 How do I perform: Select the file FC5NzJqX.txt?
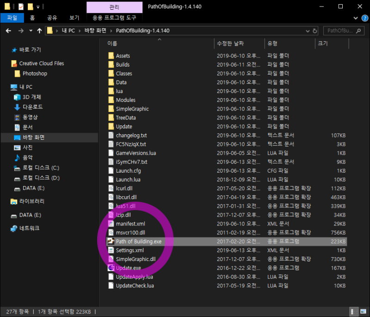click(x=131, y=144)
